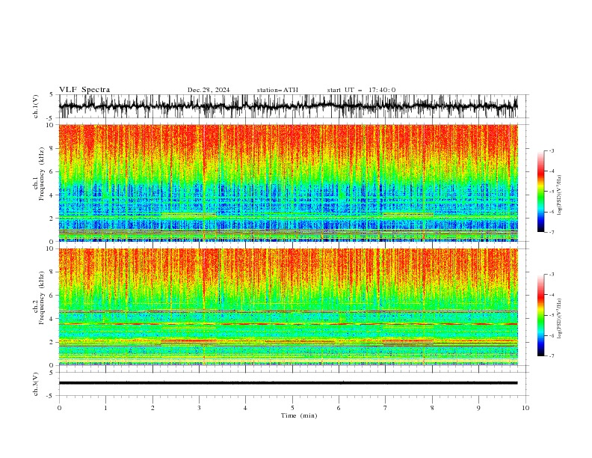The width and height of the screenshot is (592, 458).
Task: Select the date text "Dec. 28, 2024"
Action: (x=209, y=90)
